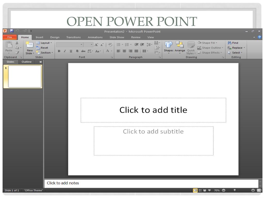Increase font size with the large A icon
Viewport: 264px width, 198px height.
click(x=96, y=45)
